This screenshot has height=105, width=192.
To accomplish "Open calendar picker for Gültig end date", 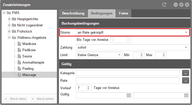I will 186,96.
